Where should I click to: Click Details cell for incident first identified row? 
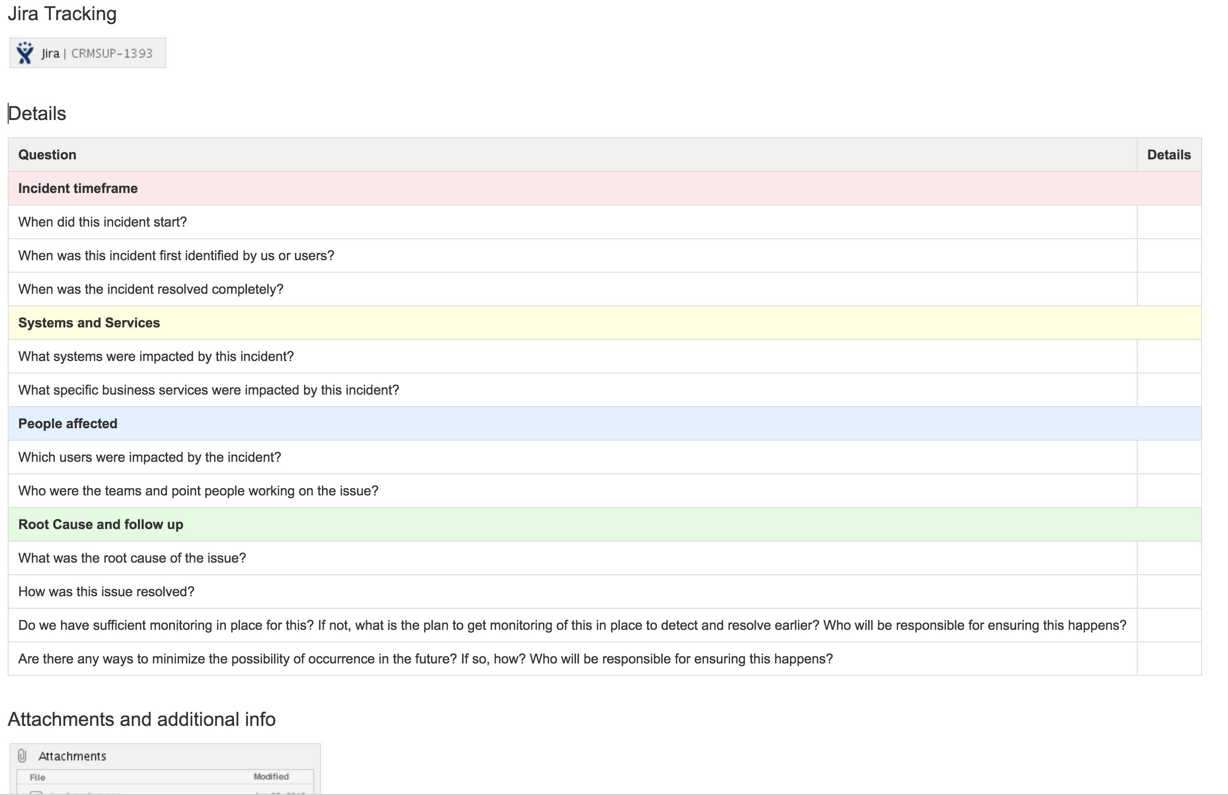pos(1168,255)
